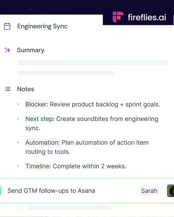This screenshot has height=217, width=174.
Task: Click the Timeline label tag
Action: [38, 166]
